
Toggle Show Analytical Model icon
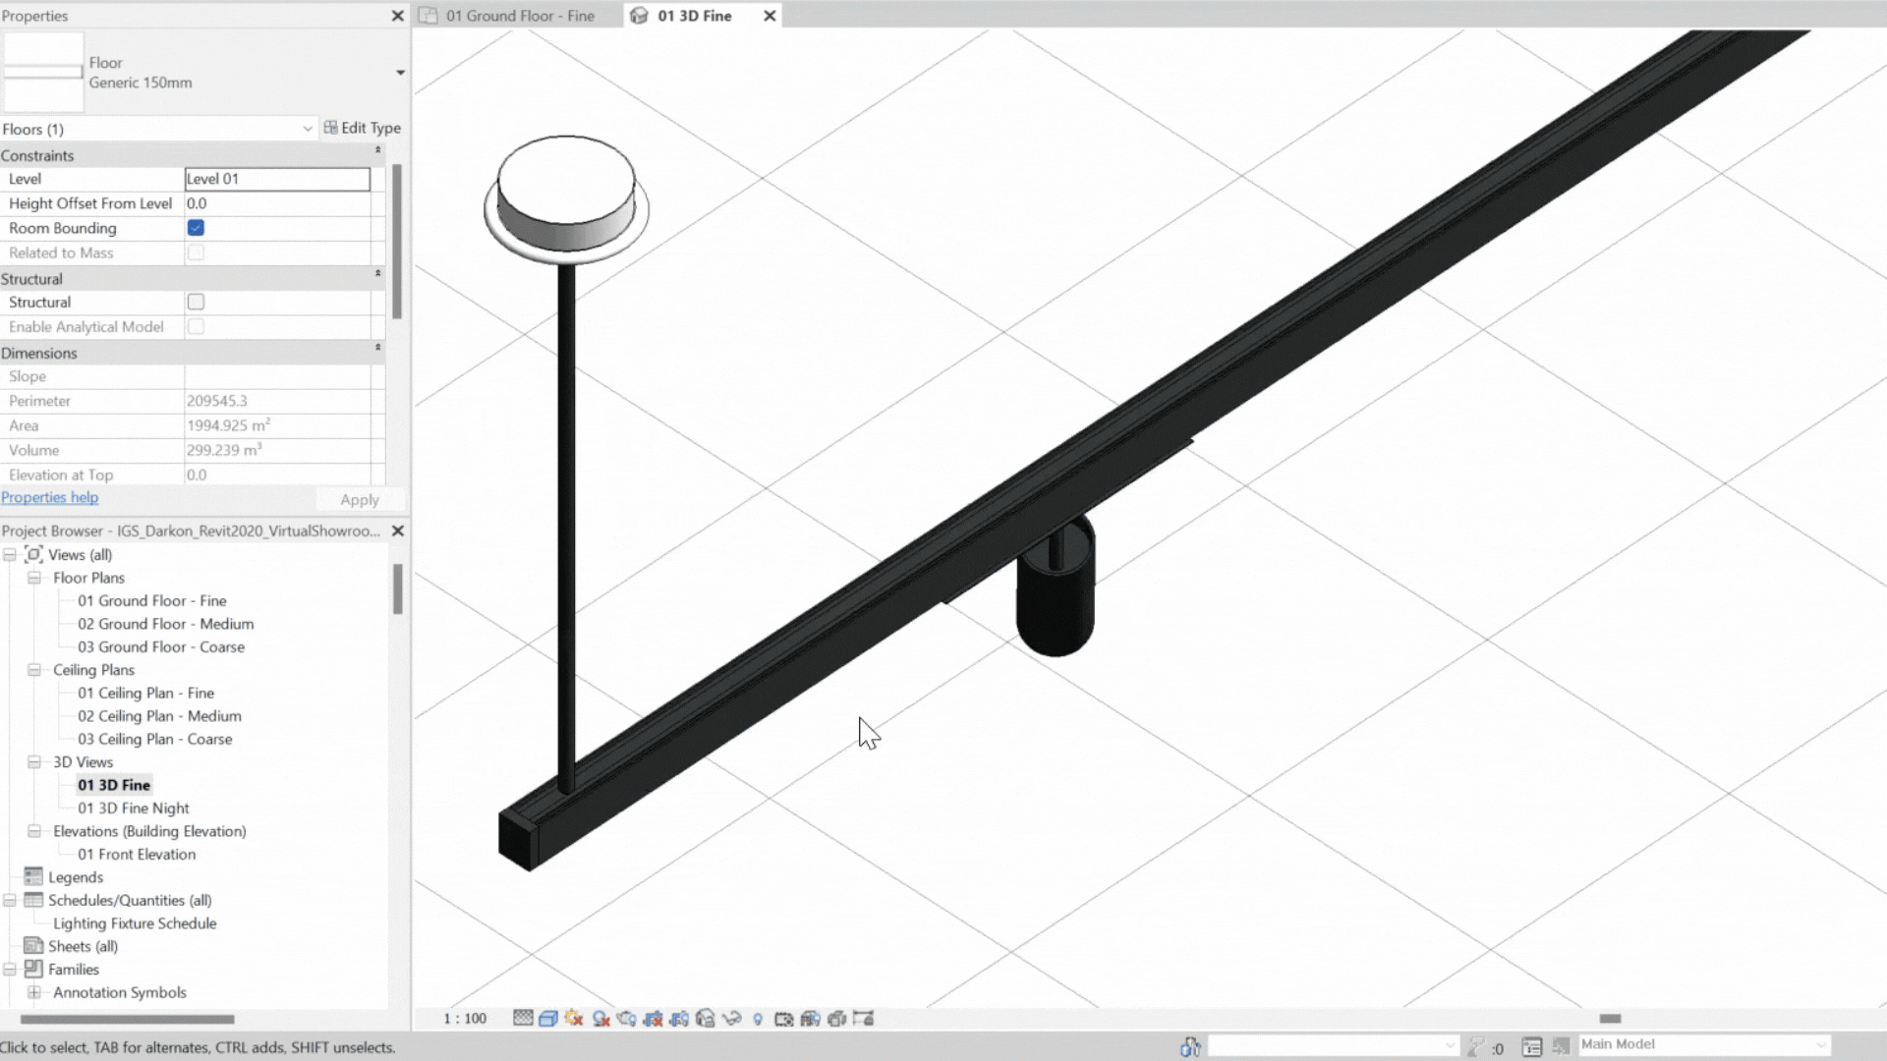click(810, 1019)
